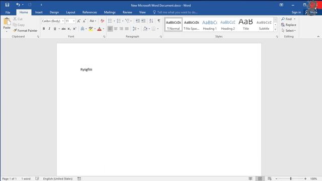Open the Paste clipboard icon
This screenshot has width=322, height=181.
pos(7,21)
